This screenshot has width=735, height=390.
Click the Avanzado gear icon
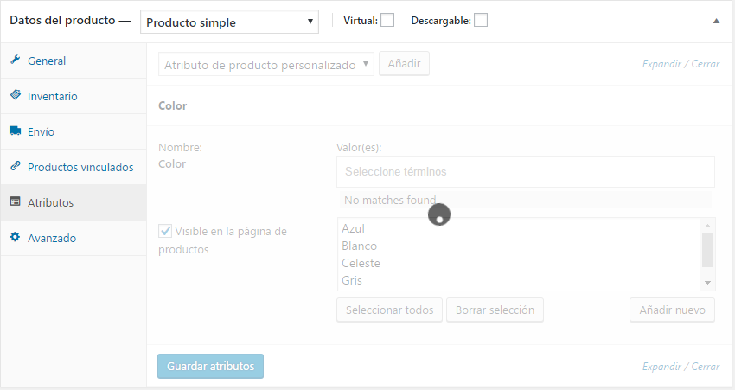click(16, 237)
